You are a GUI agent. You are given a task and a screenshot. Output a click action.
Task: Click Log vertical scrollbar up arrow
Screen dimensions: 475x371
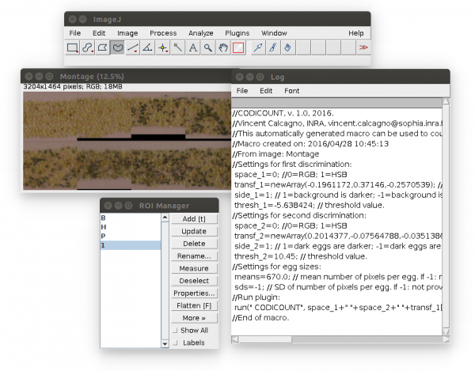click(x=446, y=101)
